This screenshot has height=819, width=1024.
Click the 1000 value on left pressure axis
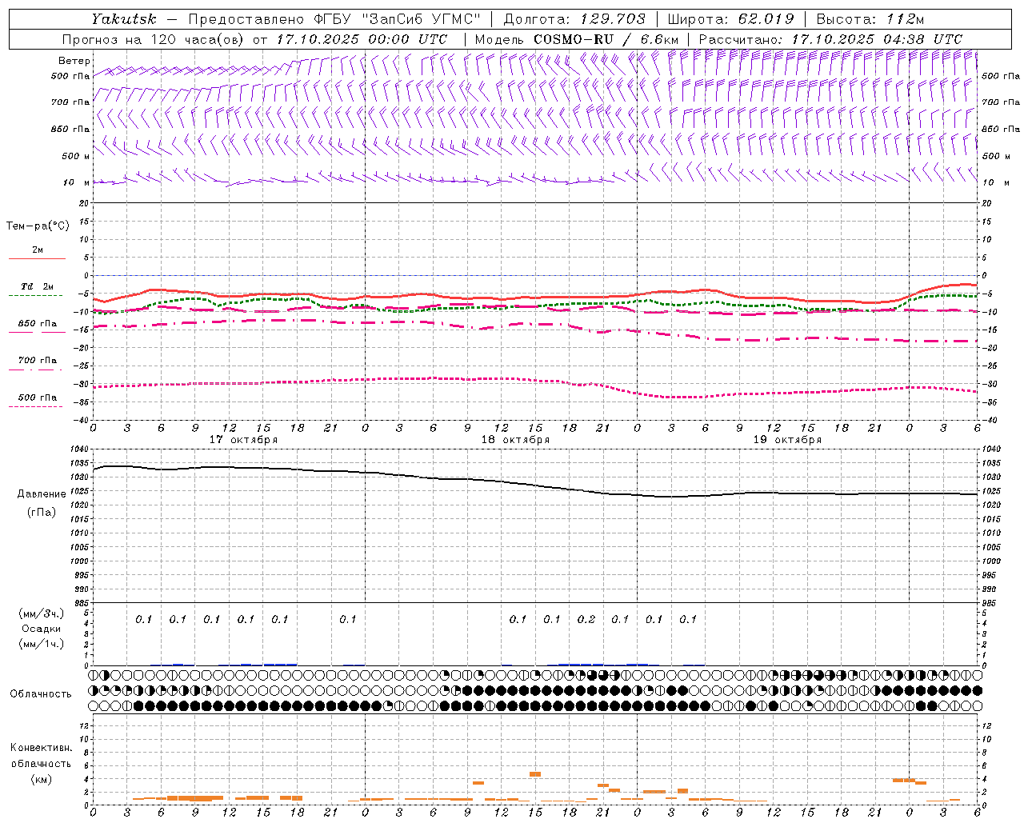tap(78, 561)
